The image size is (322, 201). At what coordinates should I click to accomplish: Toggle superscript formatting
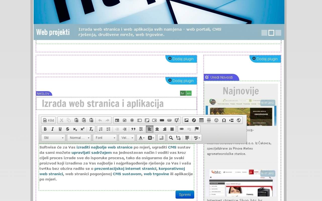83,129
